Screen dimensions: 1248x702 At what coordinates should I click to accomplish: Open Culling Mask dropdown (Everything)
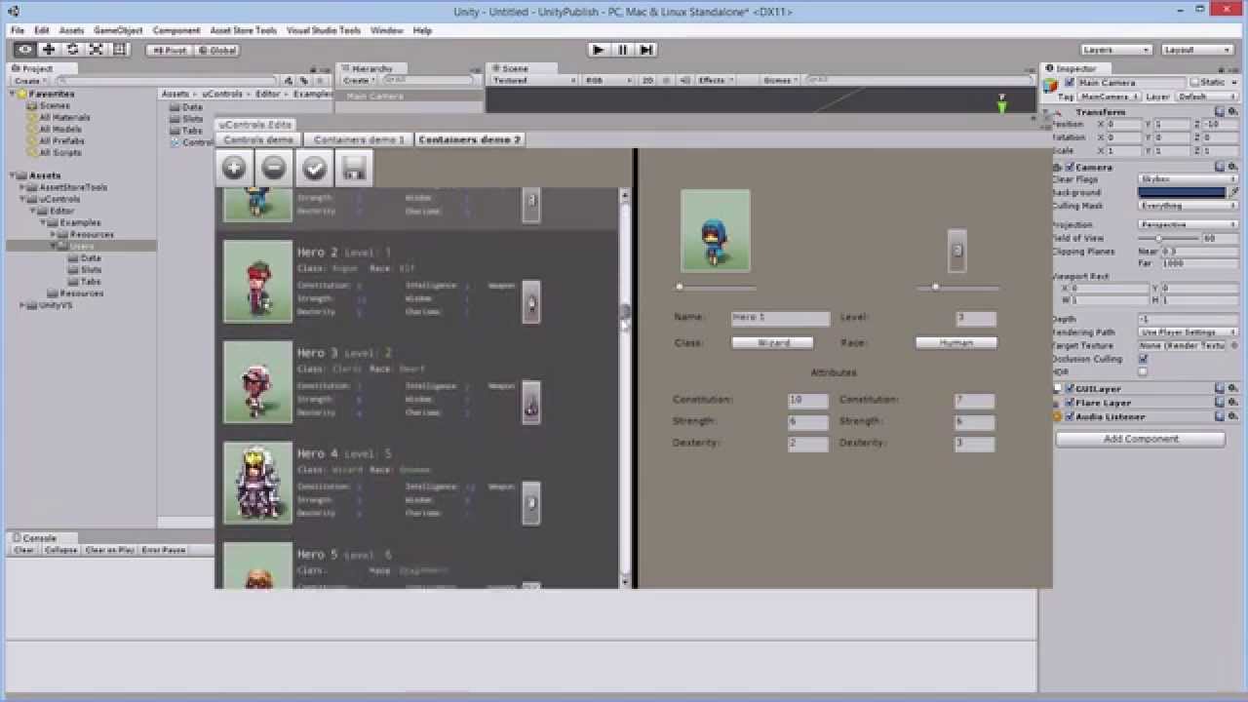coord(1189,206)
